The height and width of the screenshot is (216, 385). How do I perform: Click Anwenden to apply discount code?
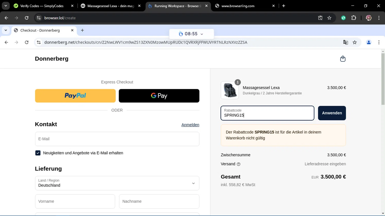pyautogui.click(x=332, y=113)
